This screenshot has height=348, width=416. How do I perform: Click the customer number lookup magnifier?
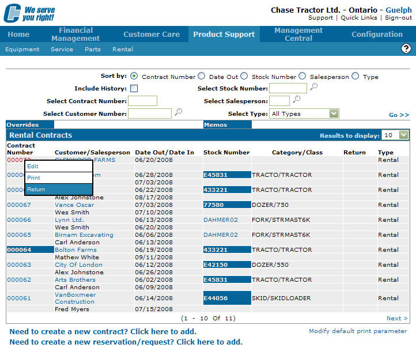tap(178, 112)
